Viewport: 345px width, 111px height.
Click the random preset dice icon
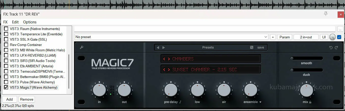252,47
